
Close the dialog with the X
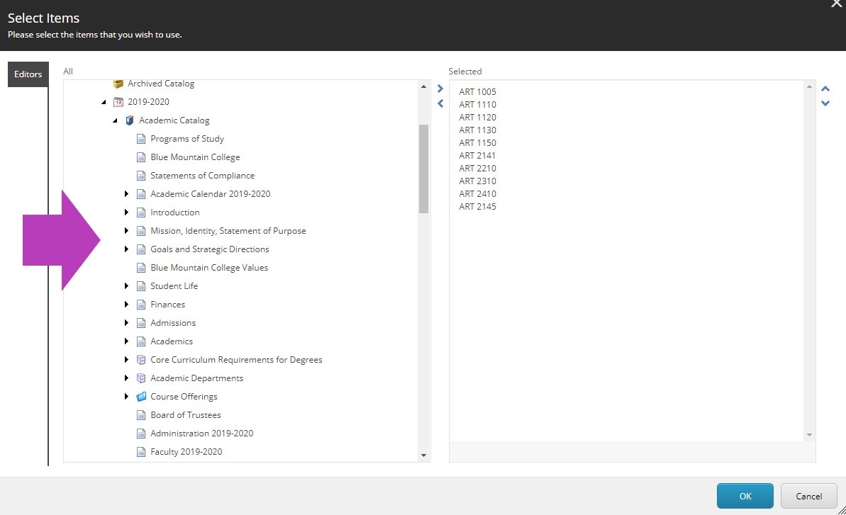click(x=837, y=4)
